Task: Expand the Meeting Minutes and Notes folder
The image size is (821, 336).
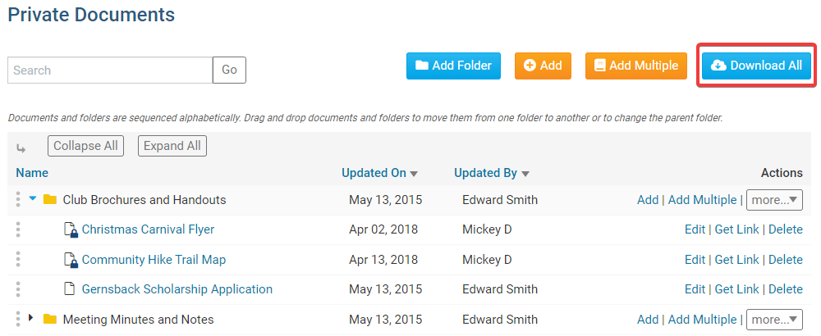Action: [x=32, y=319]
